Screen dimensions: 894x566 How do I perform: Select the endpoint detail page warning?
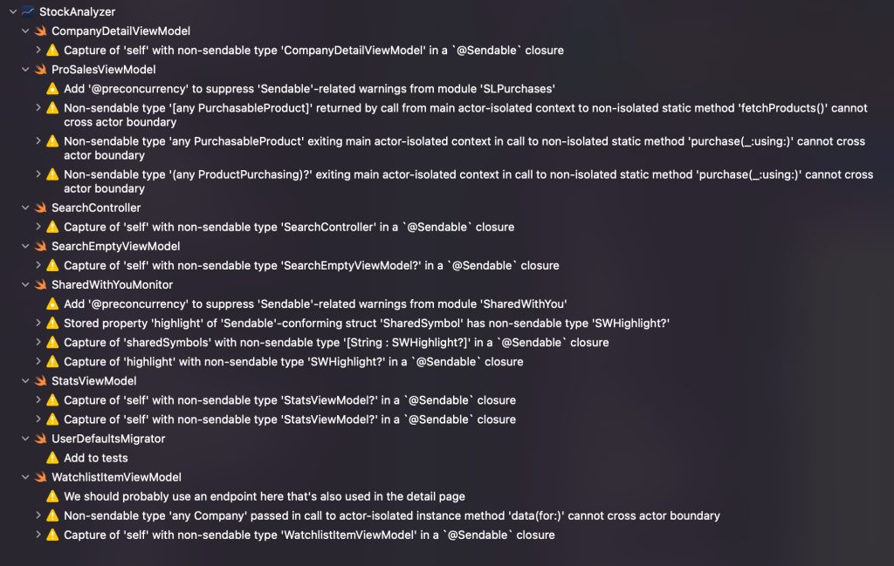(x=264, y=496)
